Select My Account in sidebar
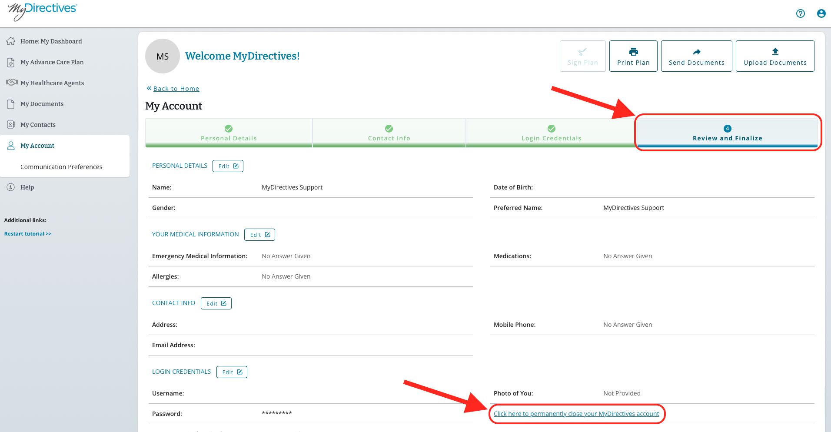Screen dimensions: 831x432 [37, 146]
